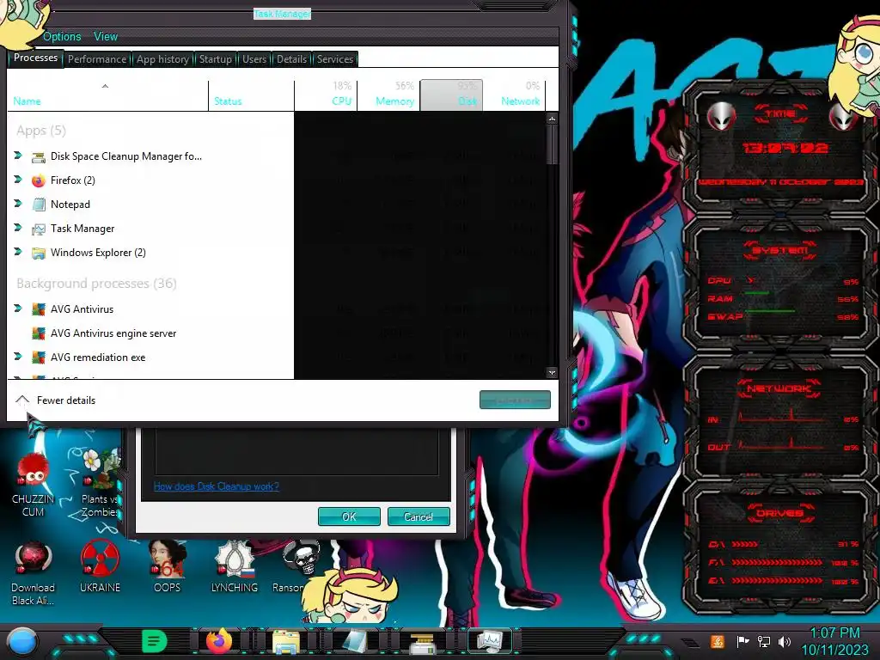Viewport: 880px width, 660px height.
Task: Click the AVG Antivirus engine server icon
Action: [x=38, y=333]
